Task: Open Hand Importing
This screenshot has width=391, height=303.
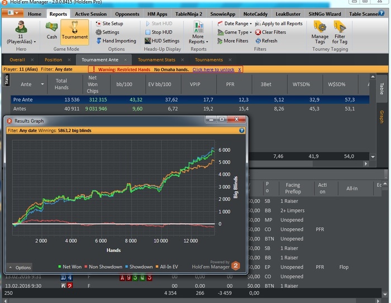Action: 115,41
